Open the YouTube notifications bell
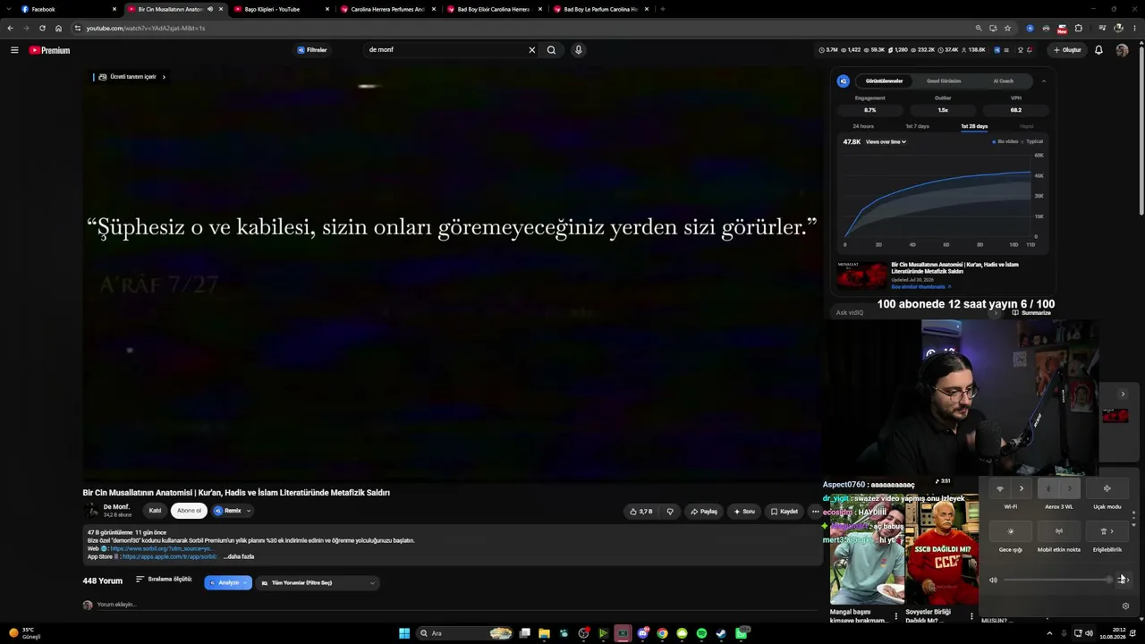The image size is (1145, 644). click(x=1098, y=50)
